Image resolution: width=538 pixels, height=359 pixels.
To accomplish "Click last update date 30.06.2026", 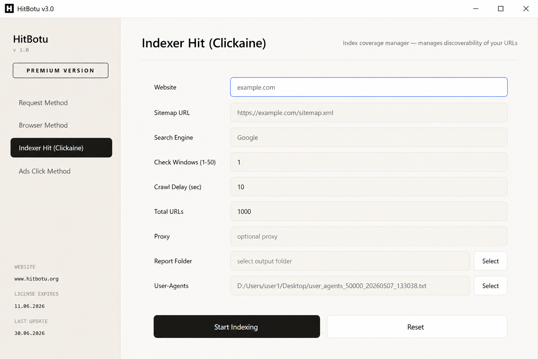I will (x=29, y=333).
